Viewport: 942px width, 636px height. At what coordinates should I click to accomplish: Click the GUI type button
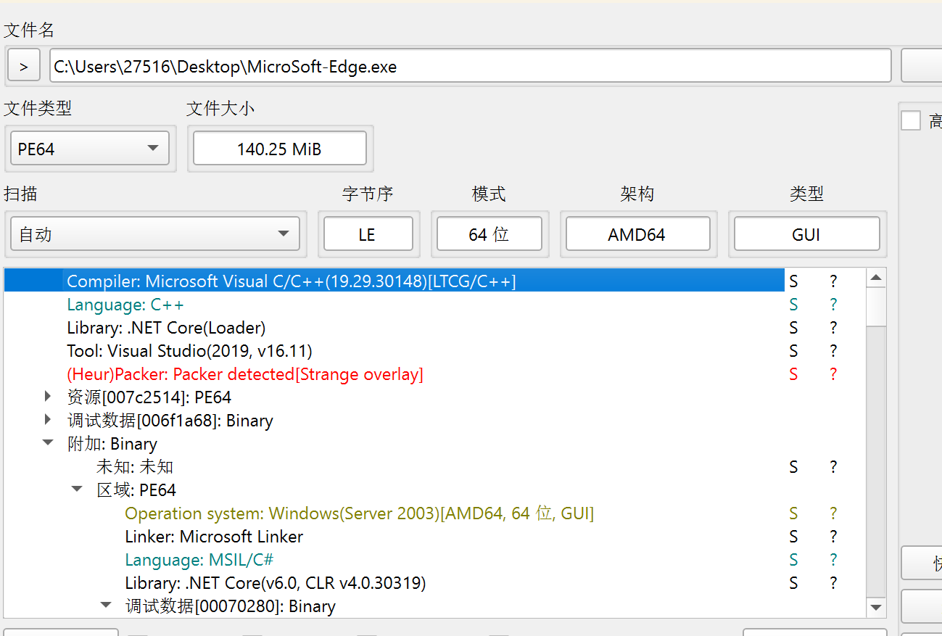point(806,234)
